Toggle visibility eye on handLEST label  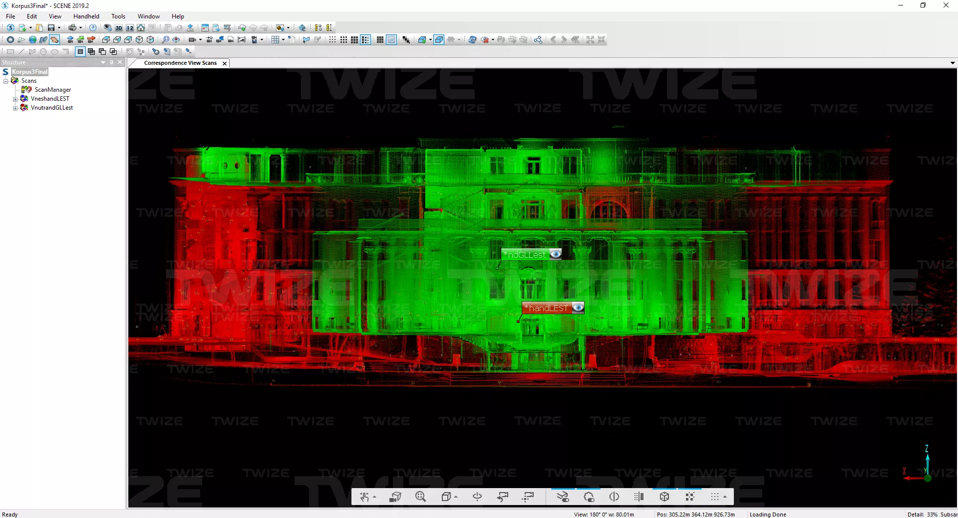coord(578,308)
